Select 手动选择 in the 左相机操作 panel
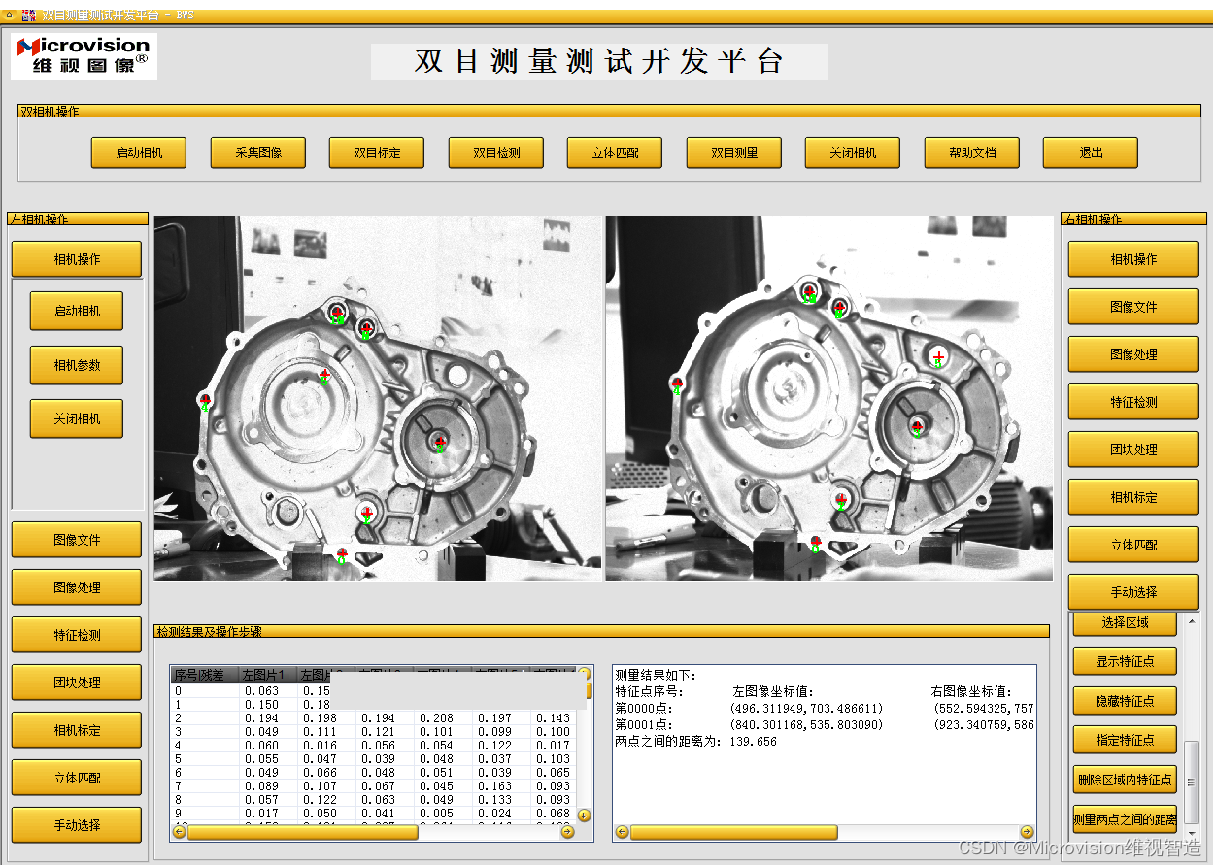The image size is (1216, 866). tap(77, 825)
